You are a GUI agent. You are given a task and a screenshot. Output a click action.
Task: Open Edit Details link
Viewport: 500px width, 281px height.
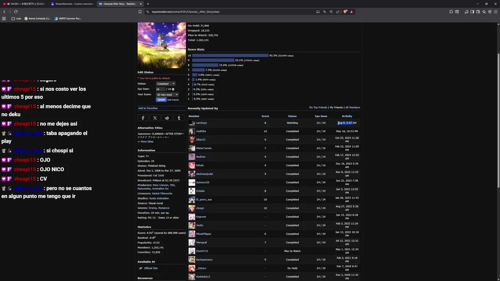(173, 100)
